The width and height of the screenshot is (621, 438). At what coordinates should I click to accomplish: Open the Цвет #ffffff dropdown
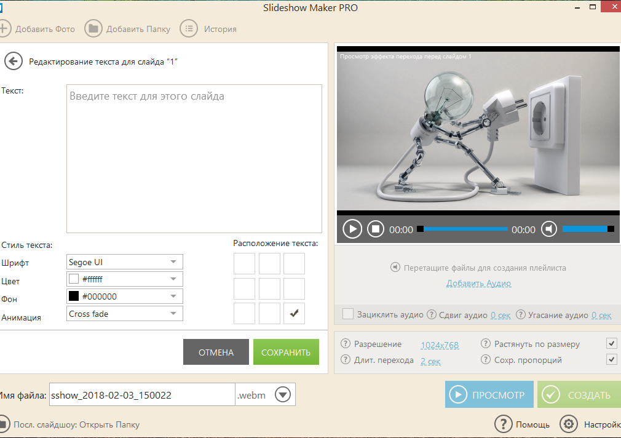coord(125,279)
